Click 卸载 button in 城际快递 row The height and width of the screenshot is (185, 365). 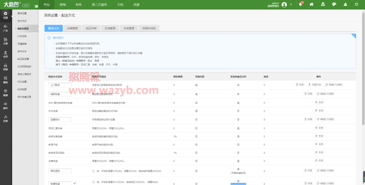point(308,94)
